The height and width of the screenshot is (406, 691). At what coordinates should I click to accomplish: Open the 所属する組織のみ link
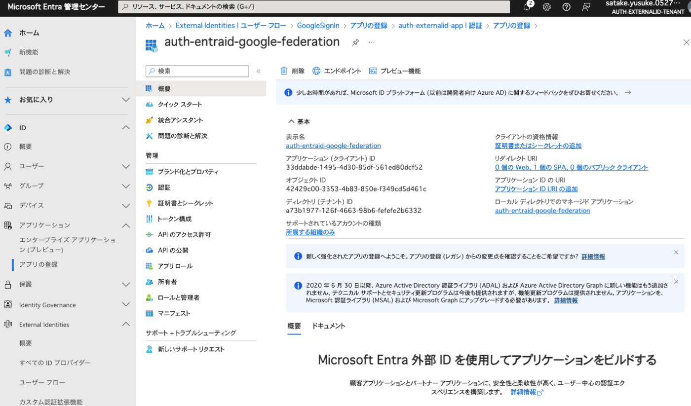coord(310,232)
